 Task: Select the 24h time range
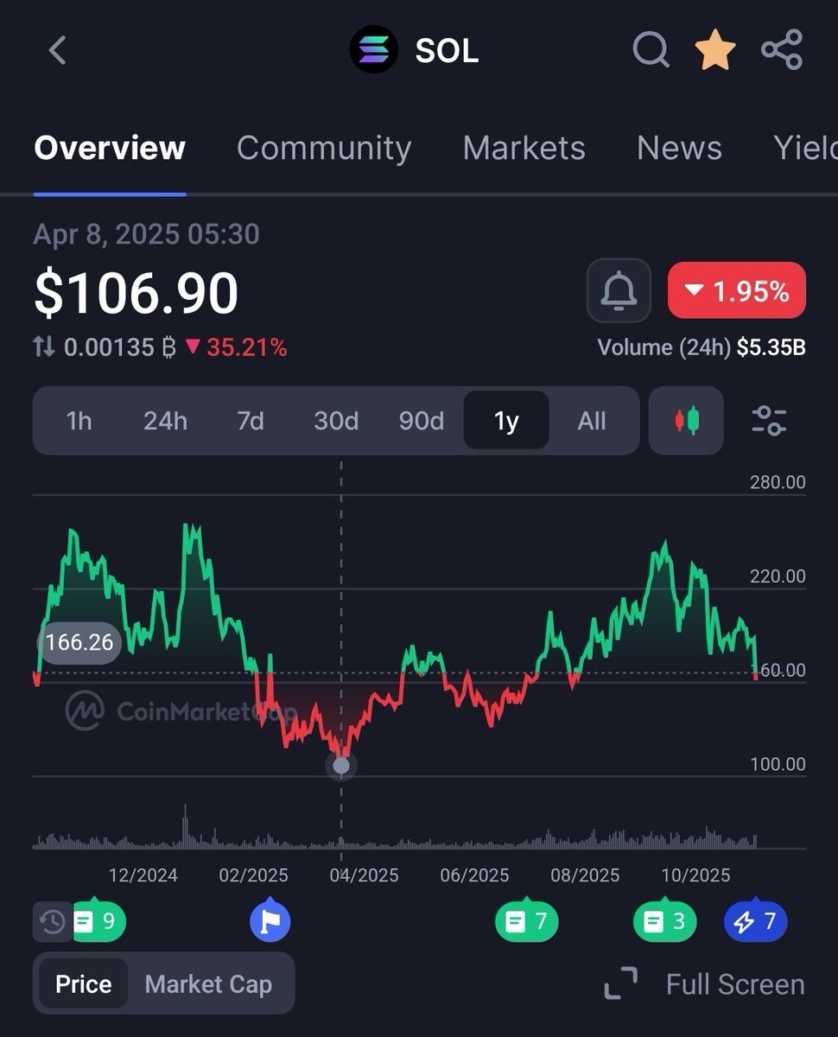coord(165,421)
